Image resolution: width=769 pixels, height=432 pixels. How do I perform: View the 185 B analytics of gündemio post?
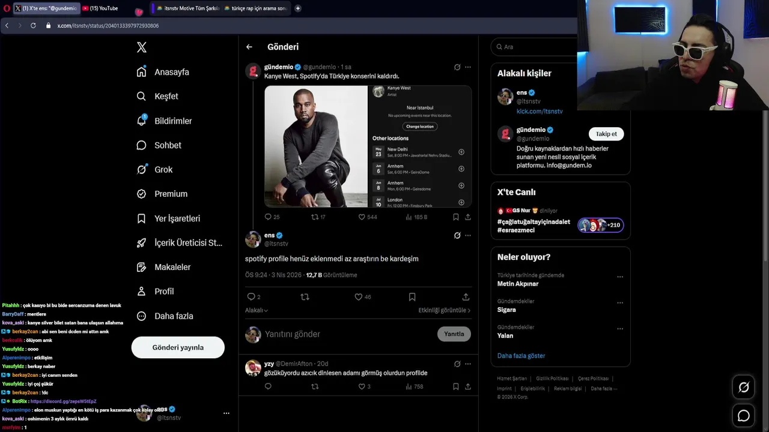point(416,217)
